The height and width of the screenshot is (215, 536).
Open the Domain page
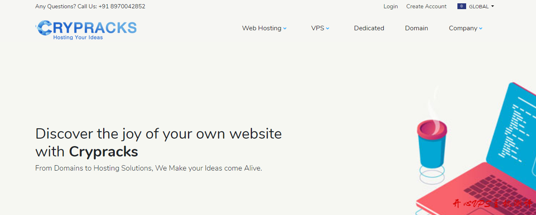416,28
